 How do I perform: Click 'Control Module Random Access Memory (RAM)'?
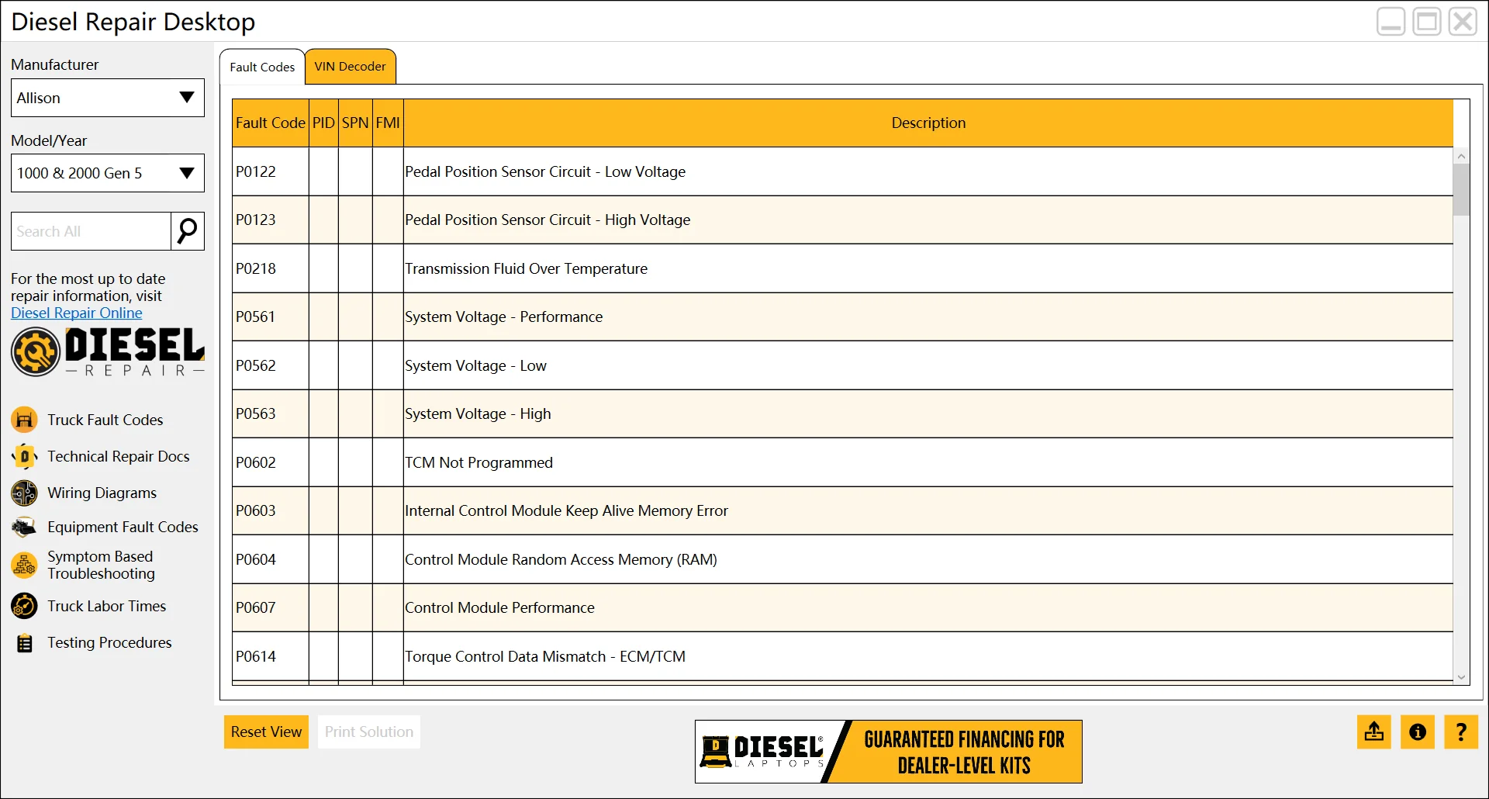click(561, 559)
